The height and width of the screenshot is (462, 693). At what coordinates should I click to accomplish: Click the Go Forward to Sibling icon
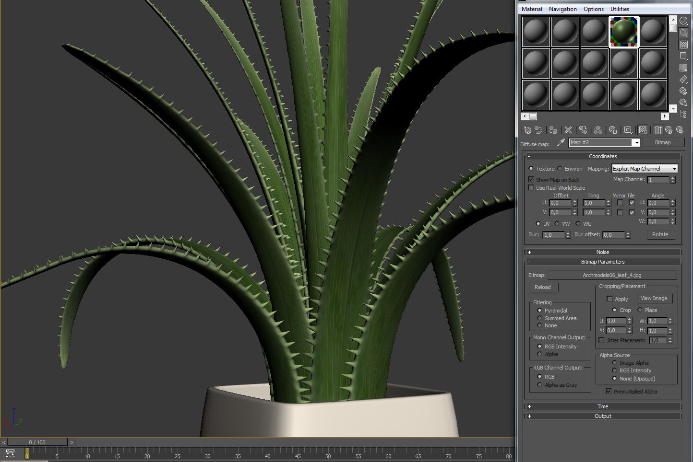tap(680, 130)
